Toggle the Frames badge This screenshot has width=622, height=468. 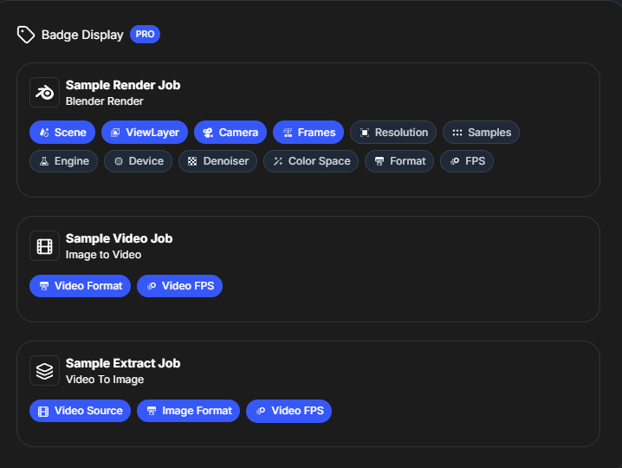tap(308, 133)
